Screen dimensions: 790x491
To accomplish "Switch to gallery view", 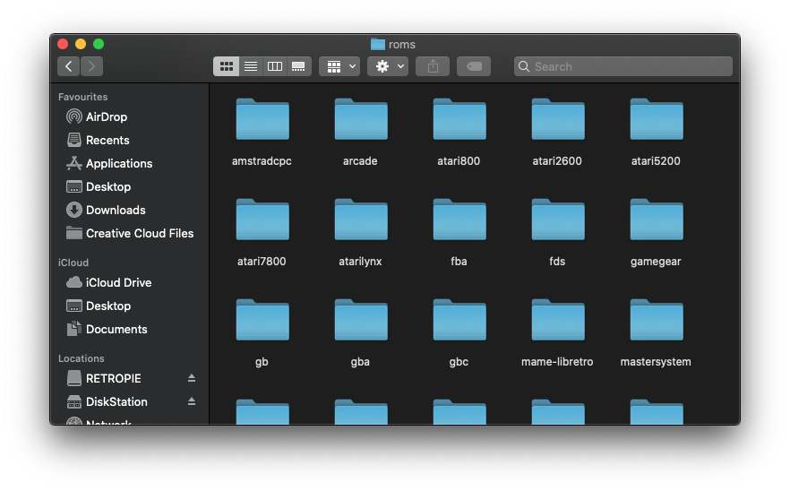I will pos(299,66).
